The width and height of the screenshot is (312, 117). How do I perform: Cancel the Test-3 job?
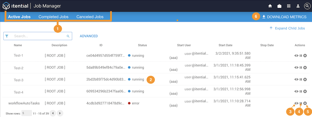pyautogui.click(x=305, y=79)
